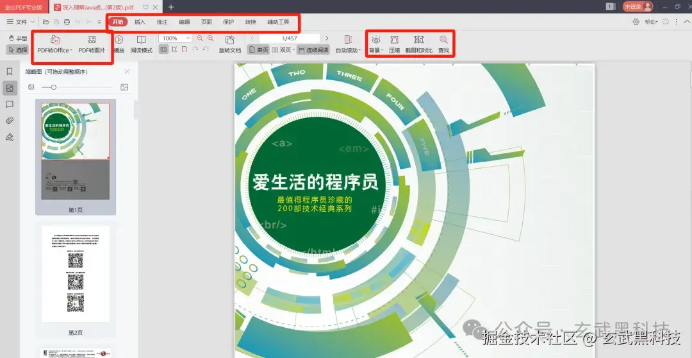Screen dimensions: 692x358
Task: Open attachments paperclip panel in sidebar
Action: pos(10,121)
